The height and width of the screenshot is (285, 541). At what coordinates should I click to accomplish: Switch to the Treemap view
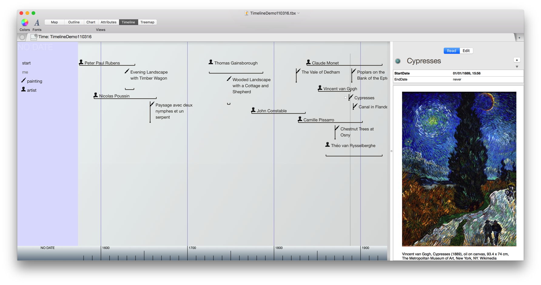pyautogui.click(x=147, y=22)
